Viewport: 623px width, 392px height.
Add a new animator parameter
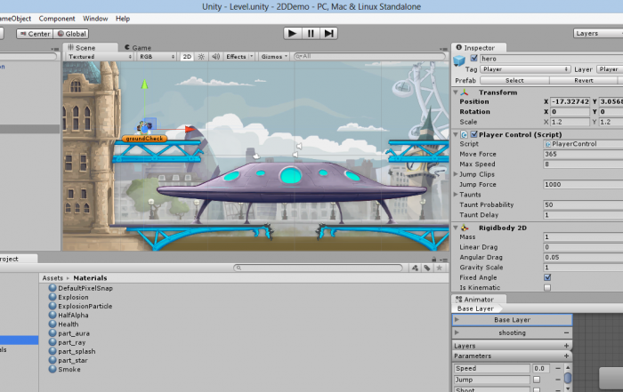tap(566, 356)
